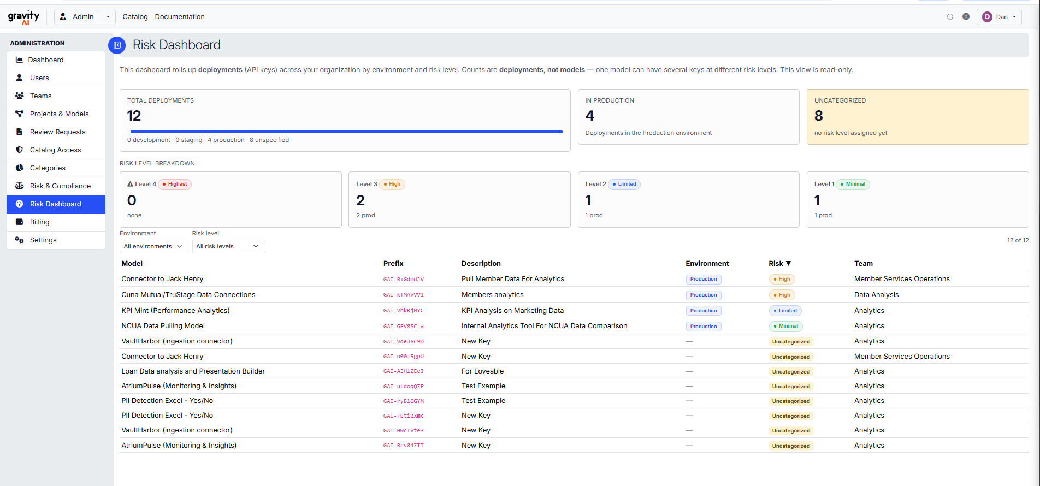Click the Uncategorized summary card
The width and height of the screenshot is (1040, 486).
tap(918, 117)
